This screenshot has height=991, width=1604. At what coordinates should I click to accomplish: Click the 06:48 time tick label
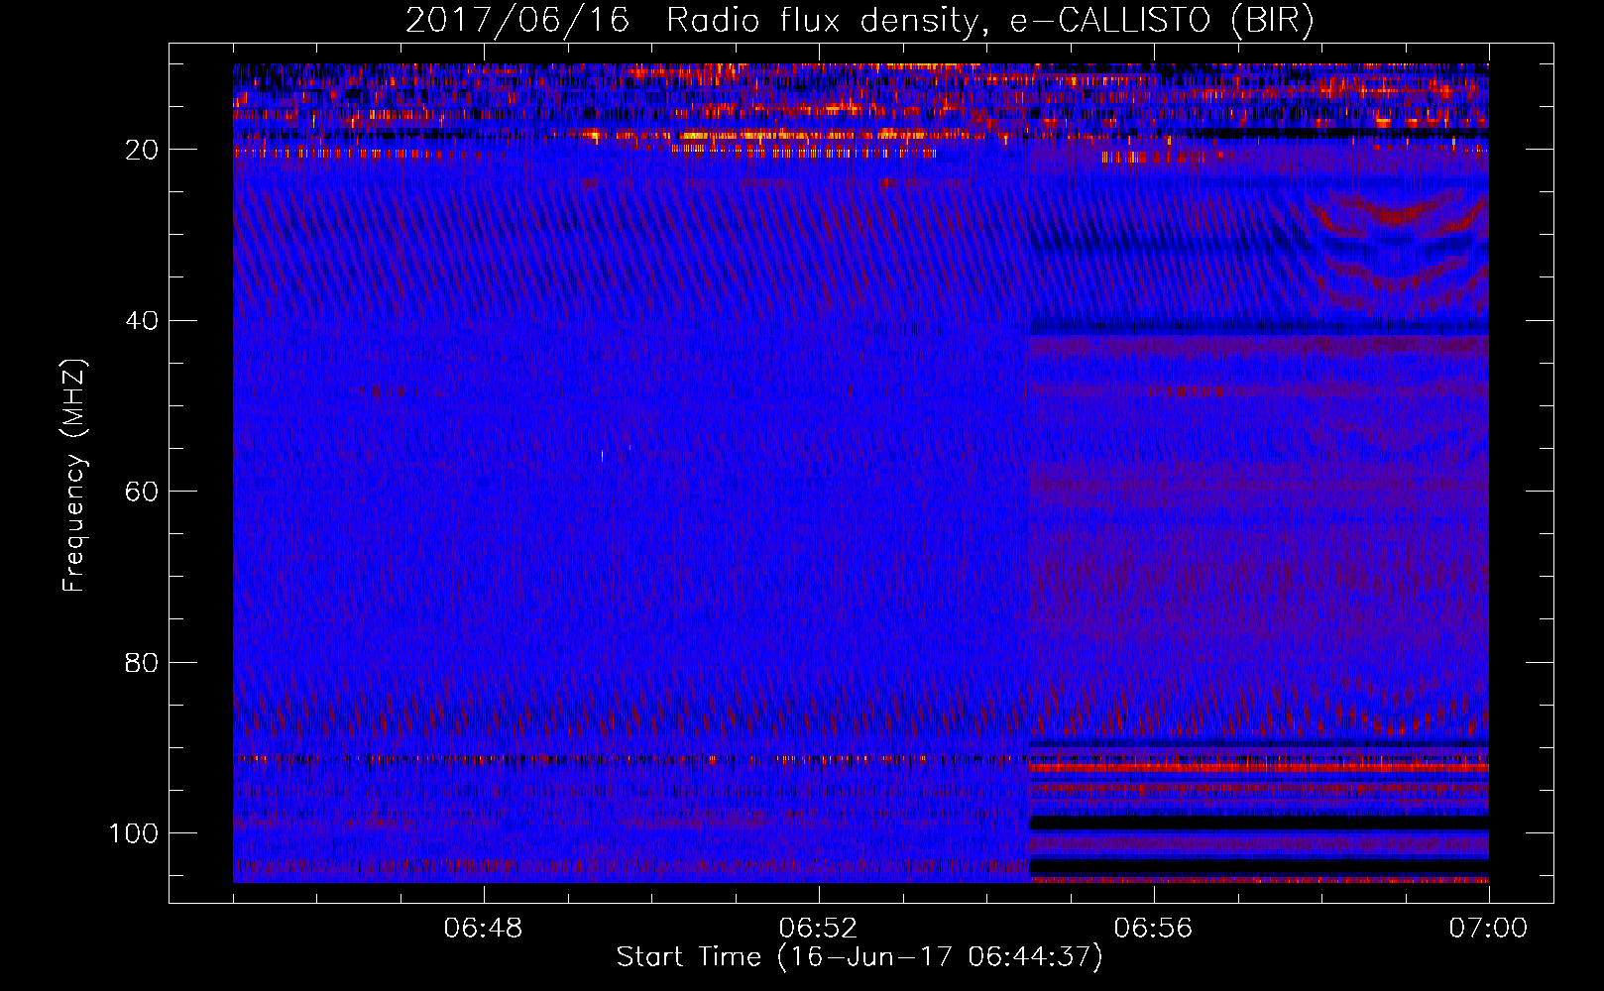tap(484, 929)
